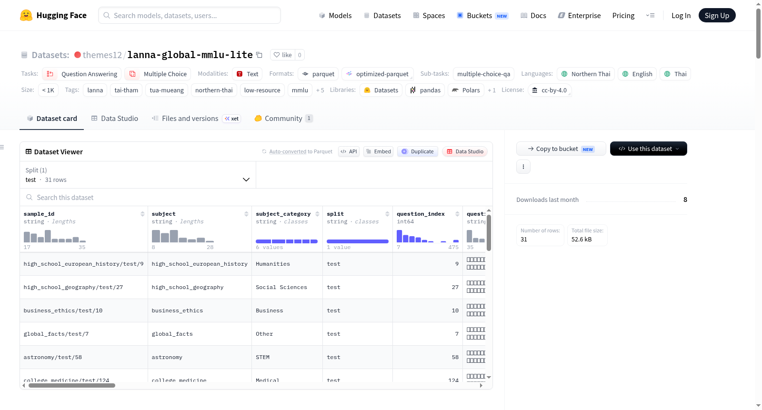Select the lanna tag
Screen dimensions: 762x410
(x=95, y=90)
